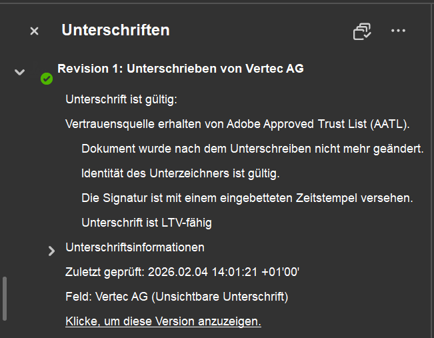This screenshot has width=434, height=338.
Task: Select the Unterschriftsinformationen label
Action: [x=135, y=247]
